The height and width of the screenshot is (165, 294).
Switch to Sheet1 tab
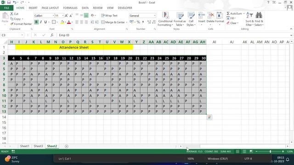(x=24, y=146)
